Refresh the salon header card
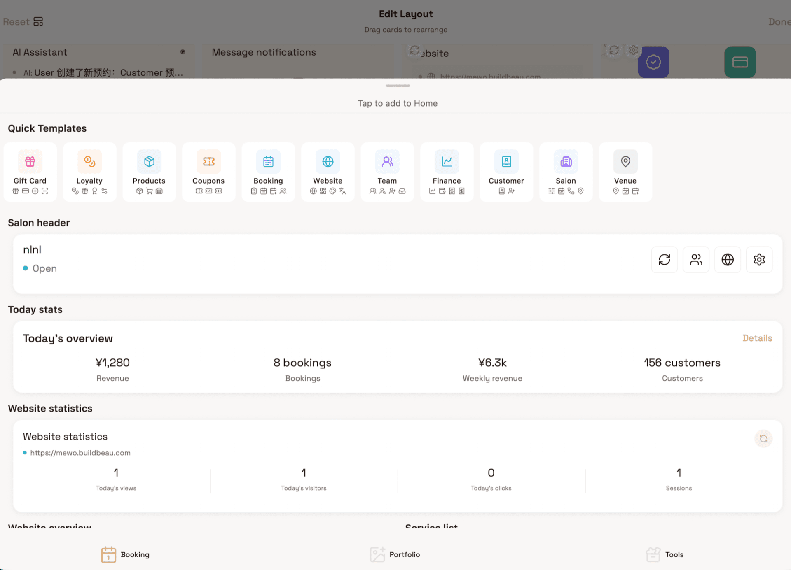This screenshot has width=791, height=570. [x=664, y=259]
